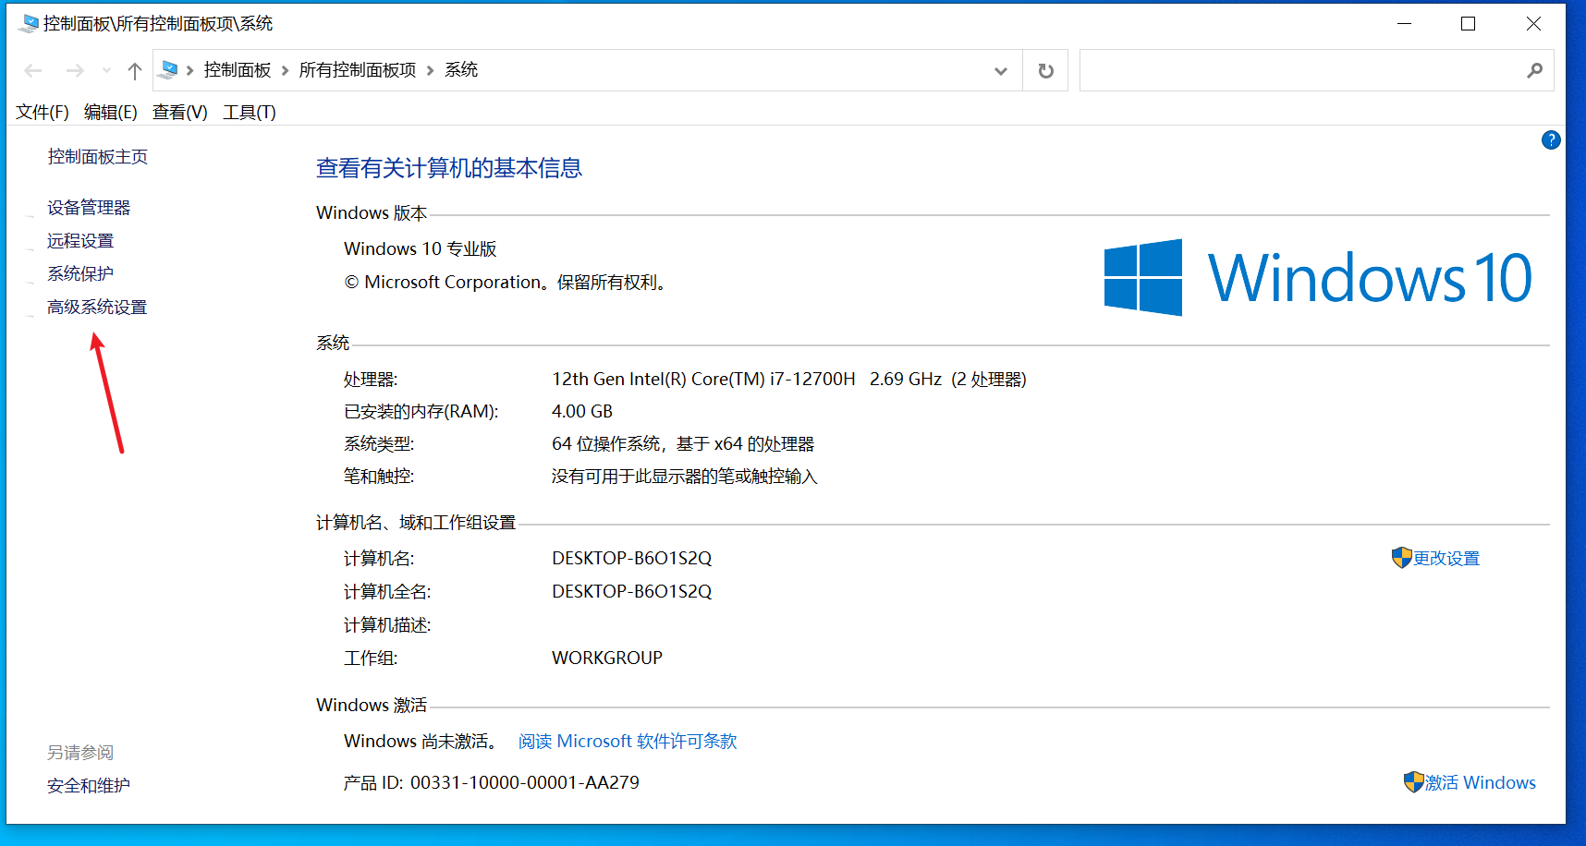This screenshot has height=846, width=1586.
Task: Click the search magnifier icon
Action: tap(1534, 71)
